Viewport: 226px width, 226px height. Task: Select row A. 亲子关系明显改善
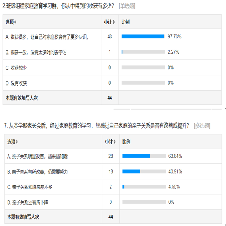(x=37, y=156)
